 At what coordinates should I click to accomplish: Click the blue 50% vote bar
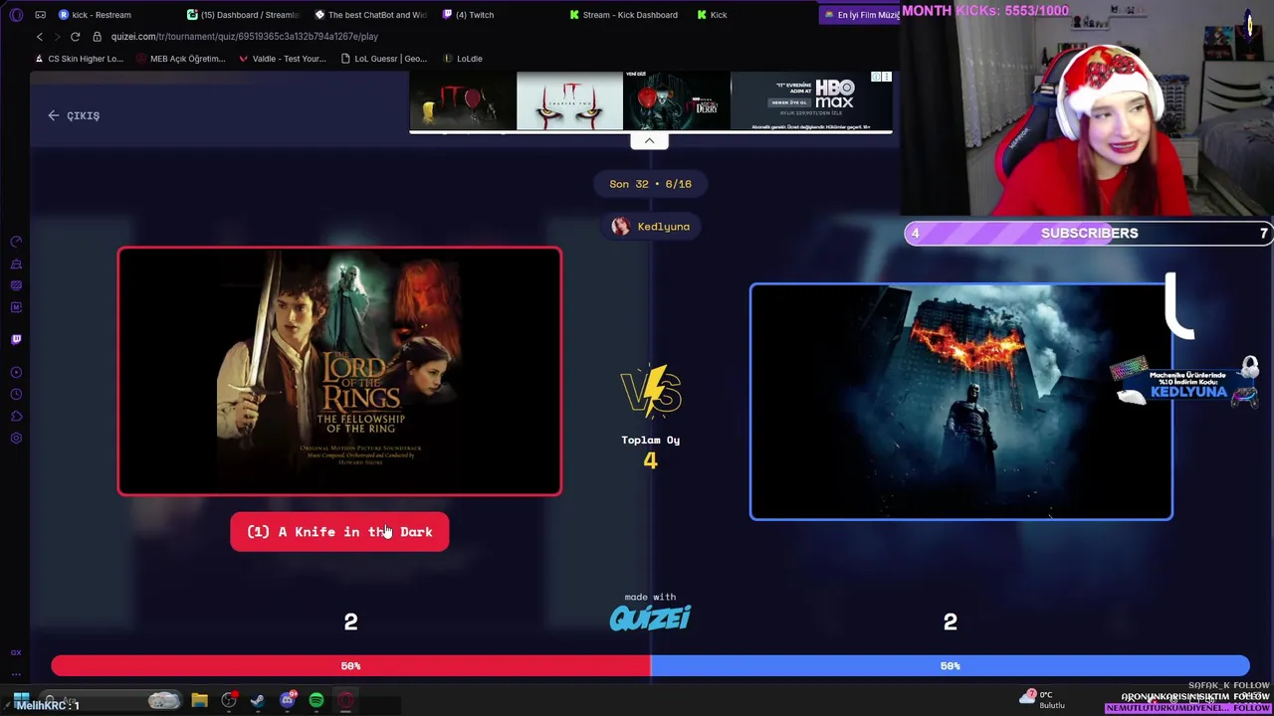[950, 666]
